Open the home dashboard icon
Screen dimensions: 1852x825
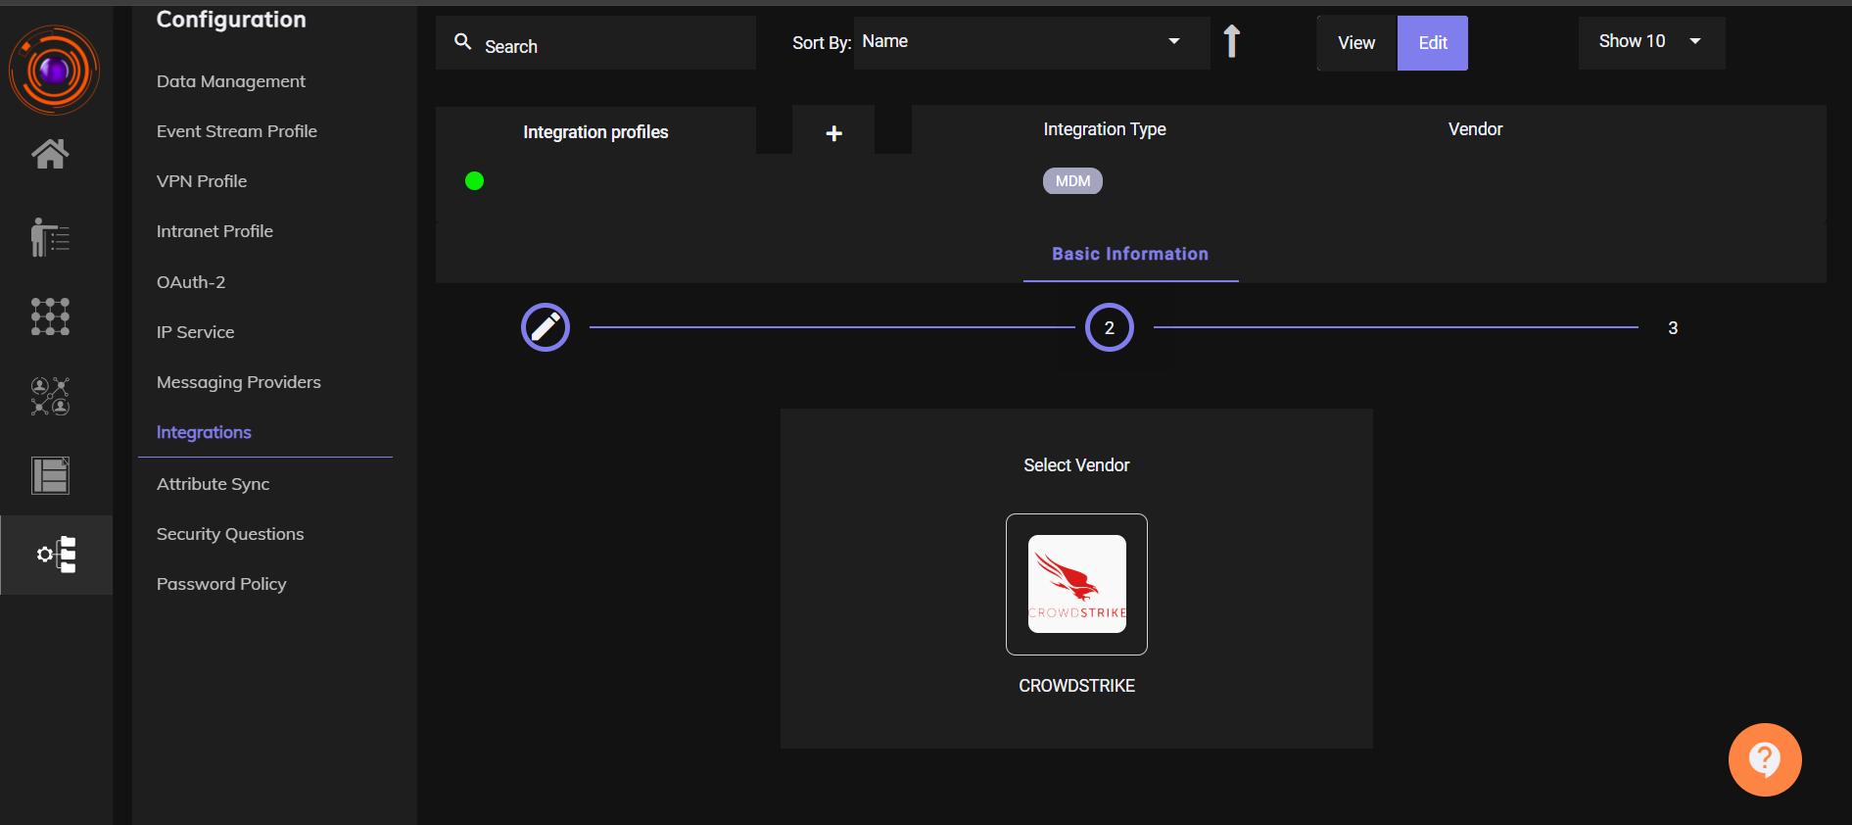tap(50, 153)
